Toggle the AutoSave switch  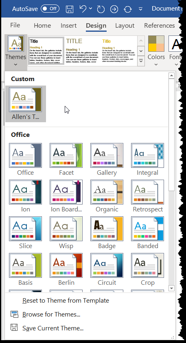click(50, 9)
